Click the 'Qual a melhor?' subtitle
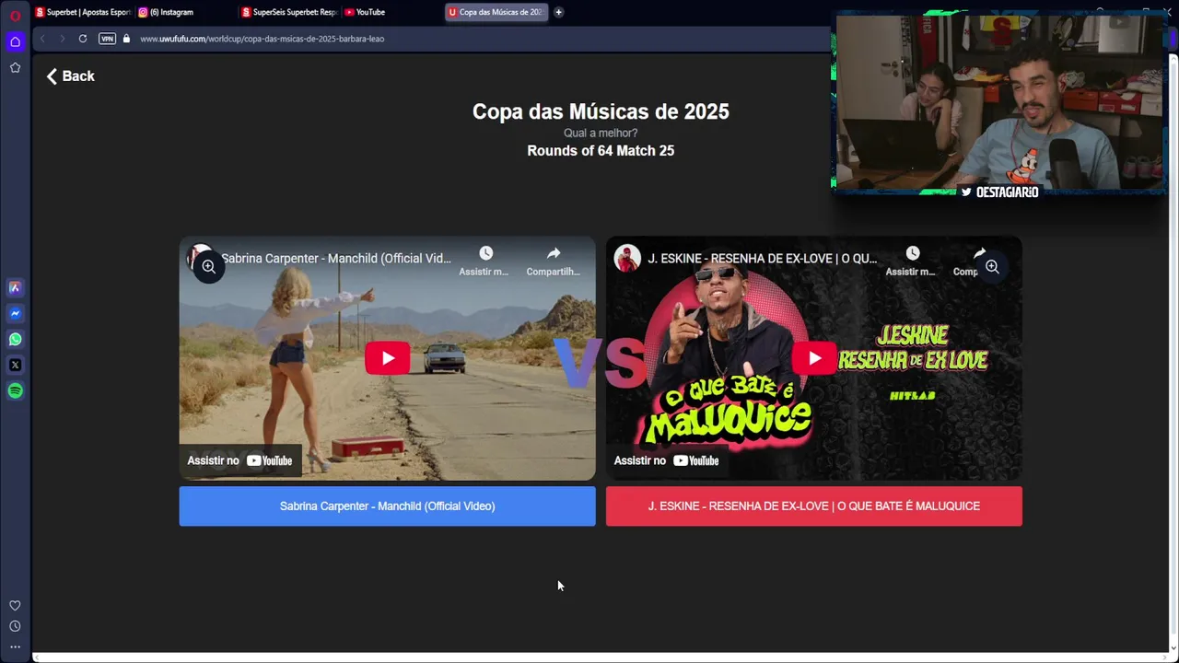Image resolution: width=1179 pixels, height=663 pixels. tap(601, 134)
